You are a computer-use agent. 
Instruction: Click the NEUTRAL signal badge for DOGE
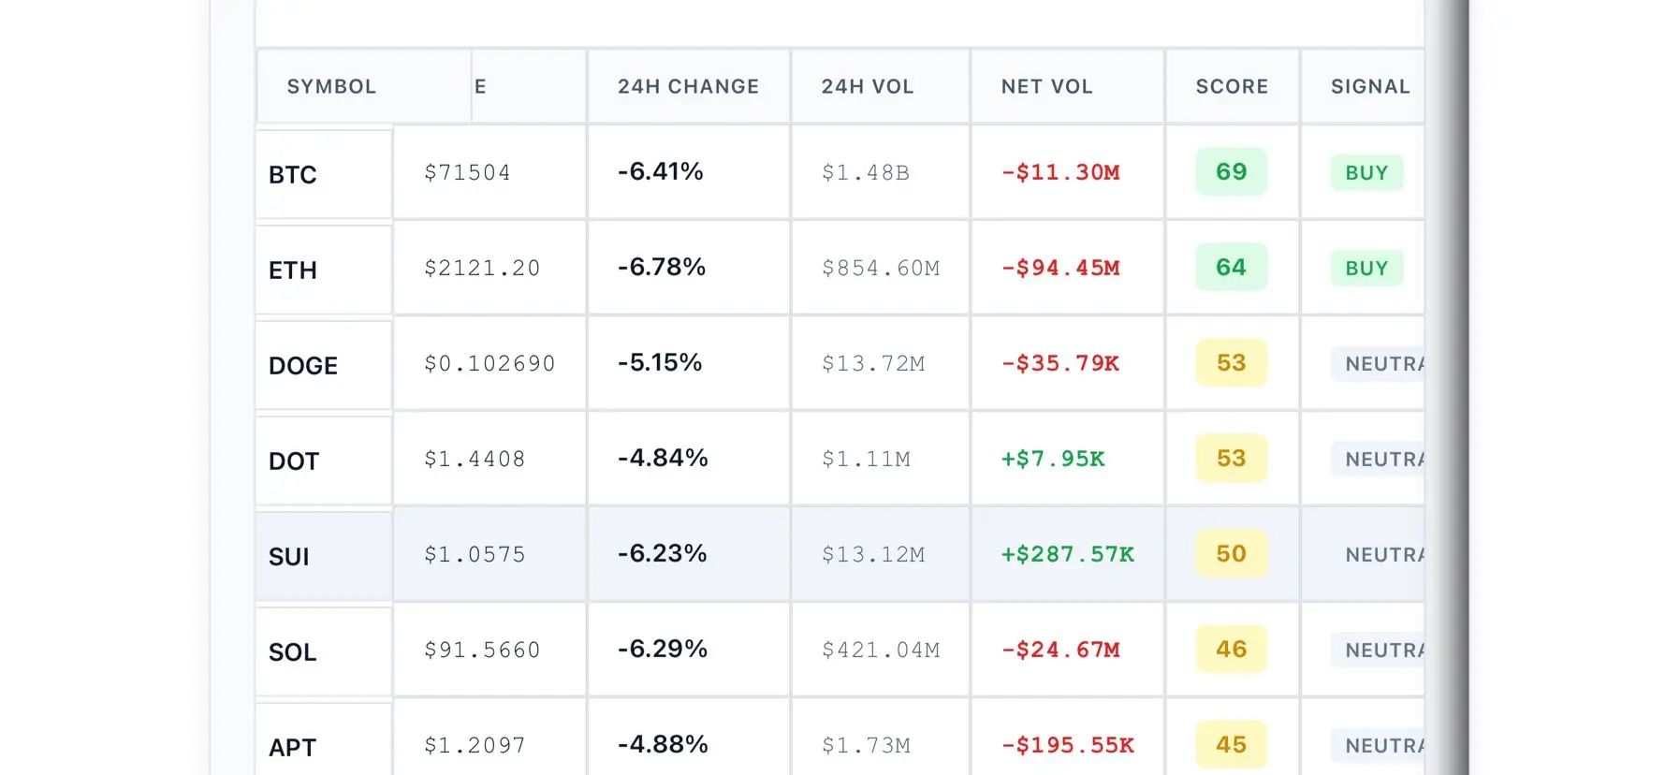[x=1380, y=364]
